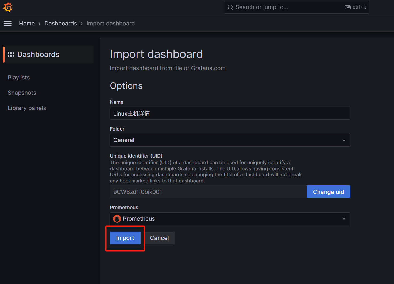Click the Prometheus flame icon
The image size is (394, 284).
(x=117, y=219)
